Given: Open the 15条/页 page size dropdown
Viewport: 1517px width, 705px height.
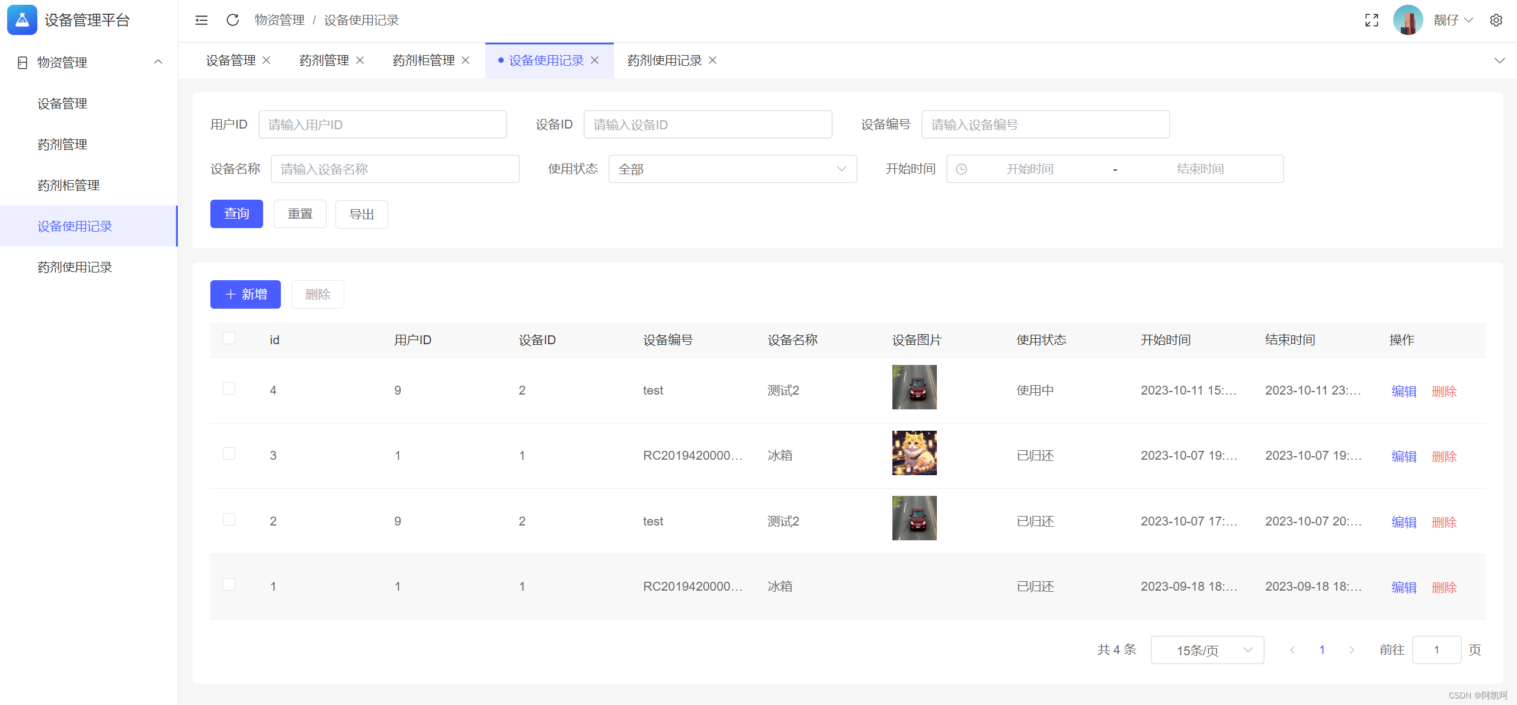Looking at the screenshot, I should 1206,650.
